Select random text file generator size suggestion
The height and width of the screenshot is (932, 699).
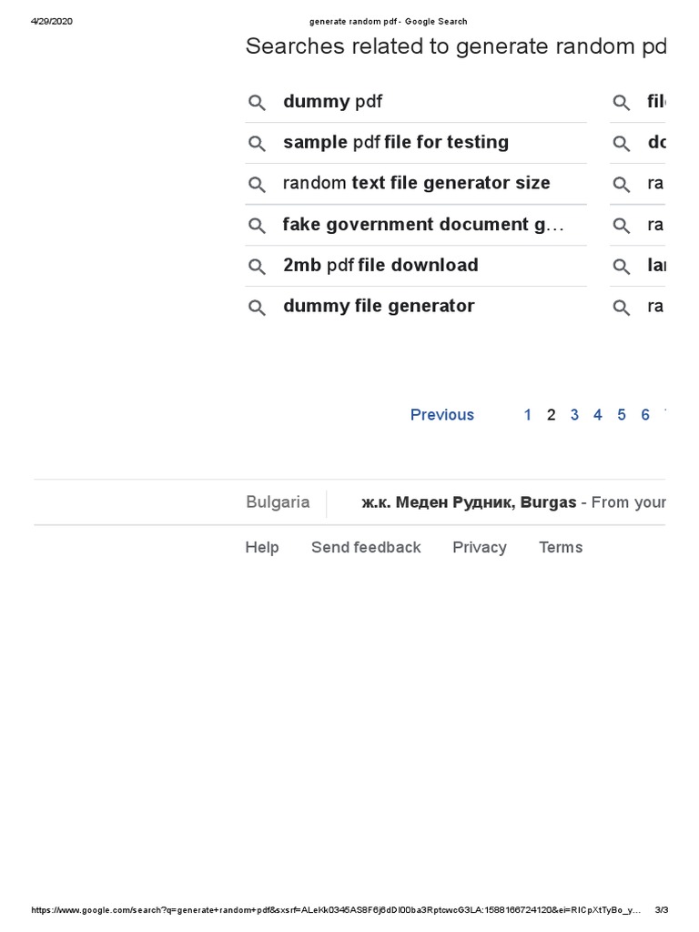click(416, 183)
